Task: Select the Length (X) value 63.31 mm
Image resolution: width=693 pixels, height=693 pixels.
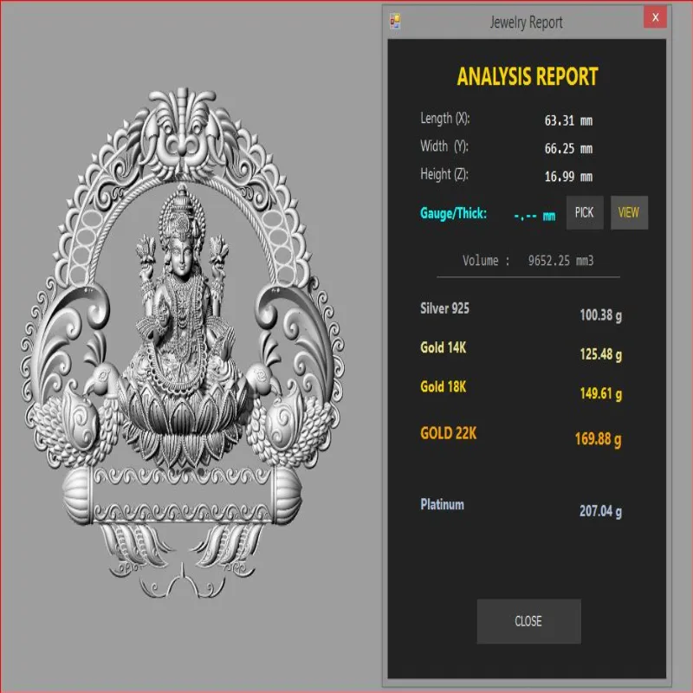Action: pyautogui.click(x=568, y=120)
